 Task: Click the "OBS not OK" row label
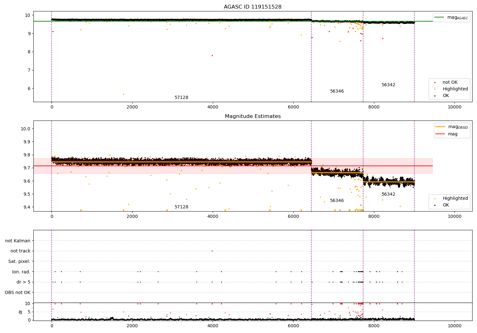point(18,292)
